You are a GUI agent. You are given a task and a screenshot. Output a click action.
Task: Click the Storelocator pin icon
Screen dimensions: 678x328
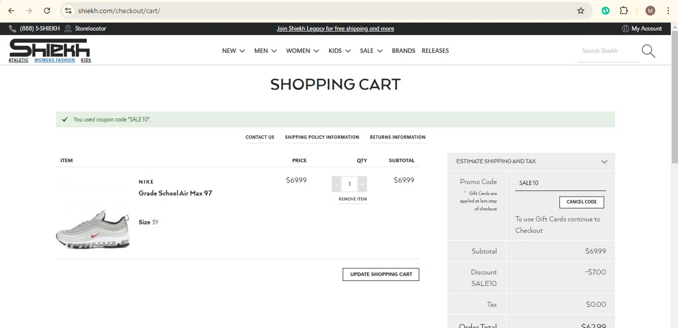(x=68, y=28)
